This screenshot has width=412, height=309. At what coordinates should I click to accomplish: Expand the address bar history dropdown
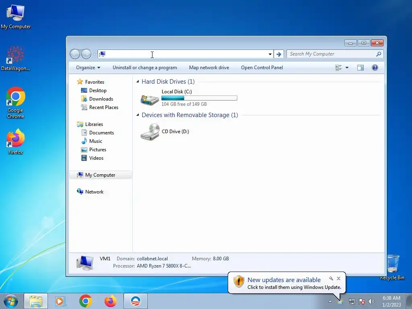270,54
